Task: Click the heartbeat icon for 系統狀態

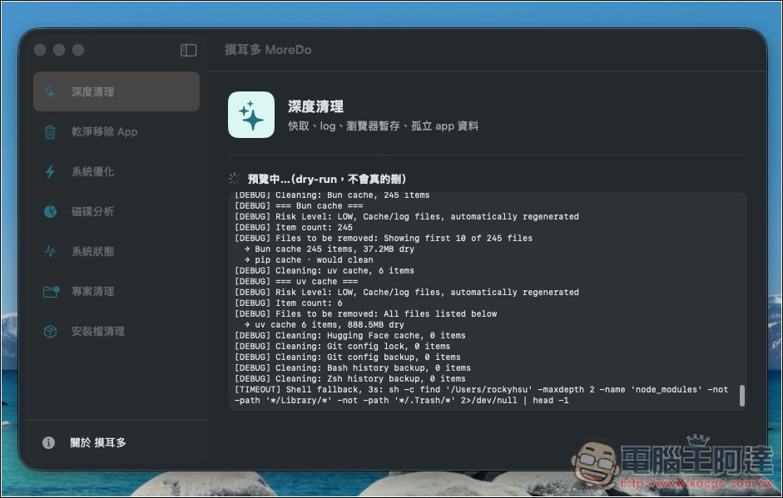Action: (x=52, y=252)
